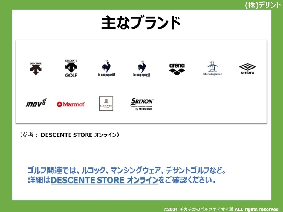The height and width of the screenshot is (212, 283).
Task: Select the LANVIN SPORT boxed logo
Action: click(x=106, y=104)
